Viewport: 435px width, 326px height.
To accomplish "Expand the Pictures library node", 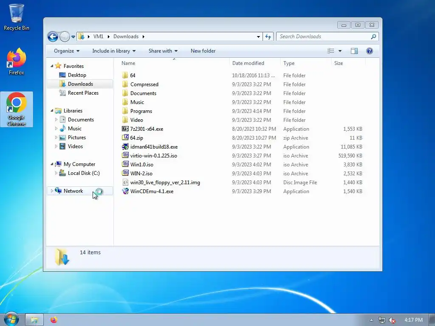I will tap(56, 138).
